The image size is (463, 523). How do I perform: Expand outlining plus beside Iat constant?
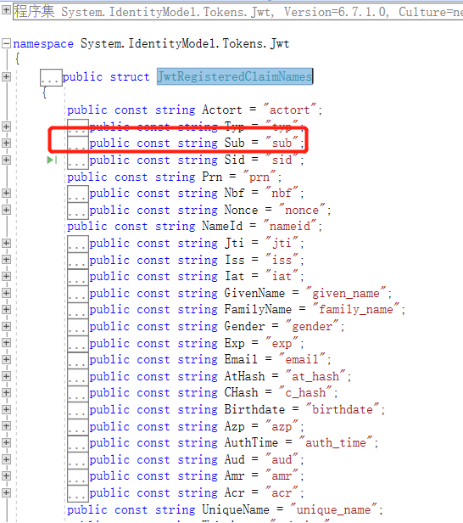(x=6, y=276)
